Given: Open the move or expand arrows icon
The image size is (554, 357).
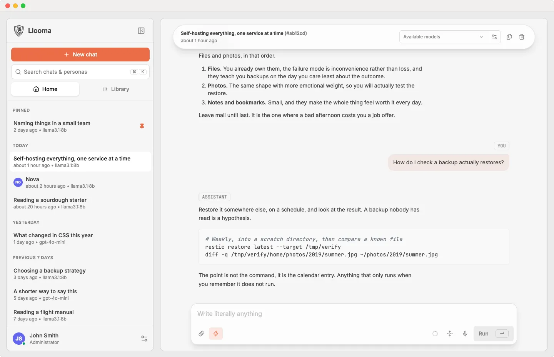Looking at the screenshot, I should (x=450, y=334).
